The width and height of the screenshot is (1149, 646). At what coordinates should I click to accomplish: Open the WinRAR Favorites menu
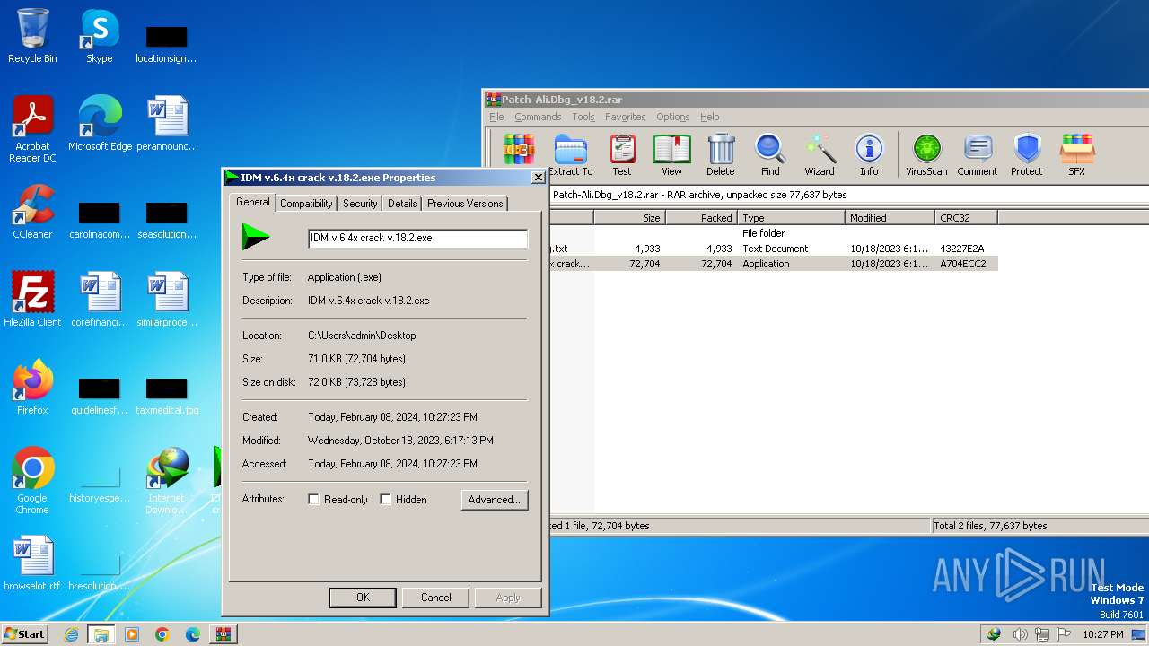tap(625, 117)
